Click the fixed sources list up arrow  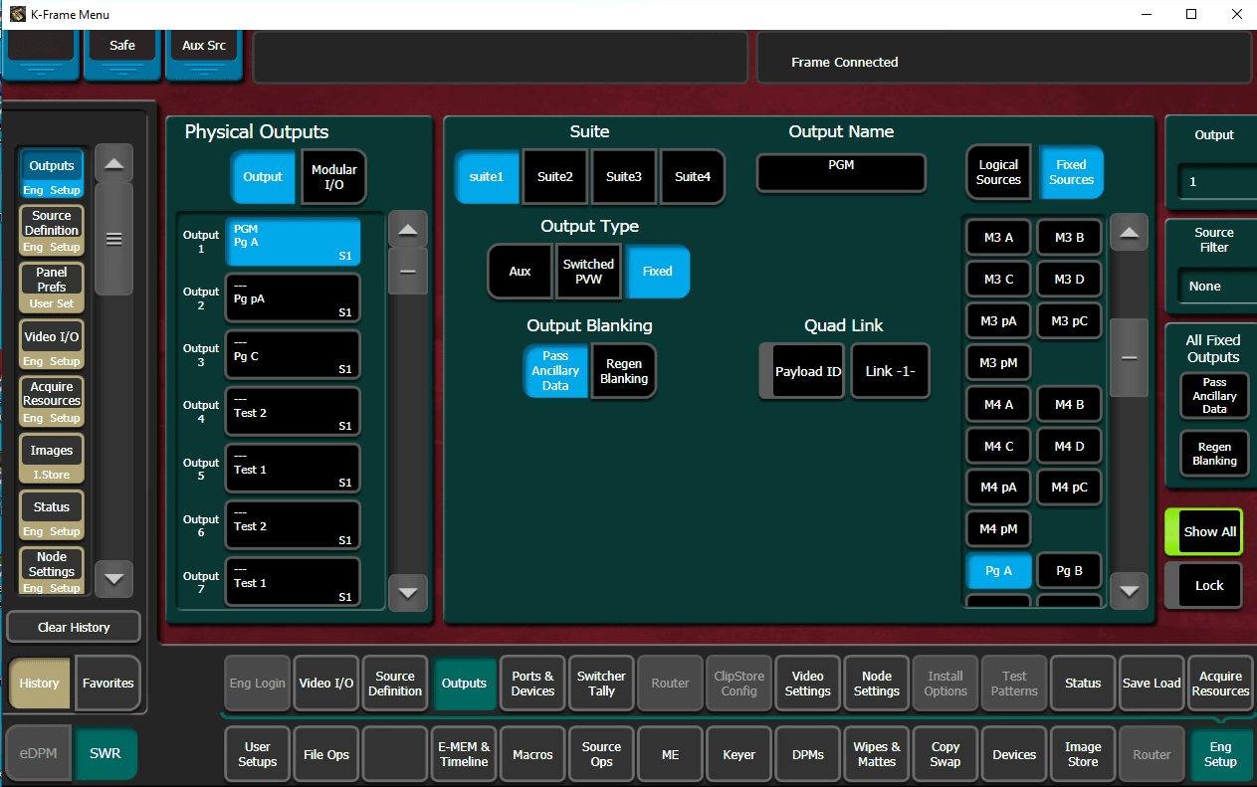[x=1128, y=234]
